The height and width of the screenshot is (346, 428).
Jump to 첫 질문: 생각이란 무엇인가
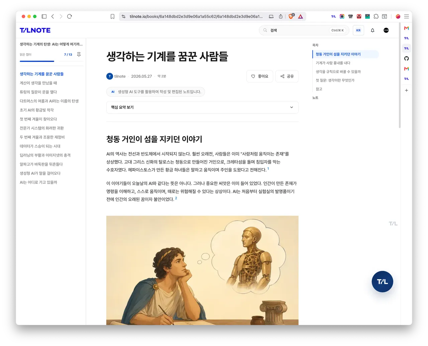pyautogui.click(x=335, y=80)
